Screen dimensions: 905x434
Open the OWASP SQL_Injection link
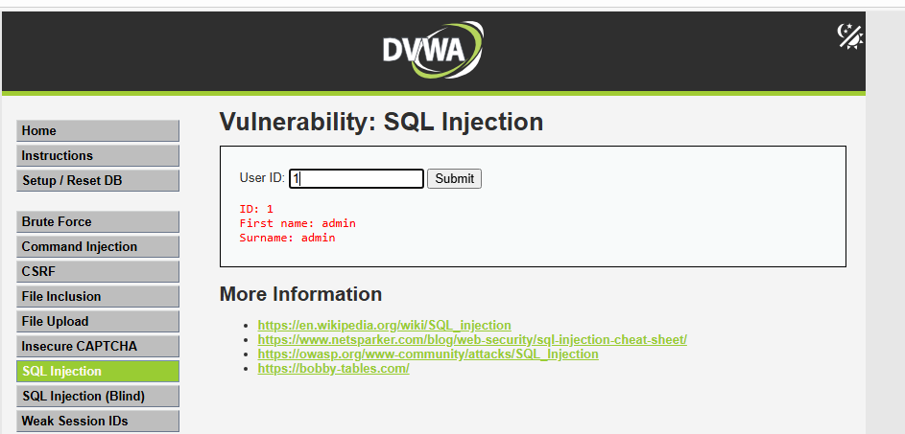pyautogui.click(x=428, y=354)
